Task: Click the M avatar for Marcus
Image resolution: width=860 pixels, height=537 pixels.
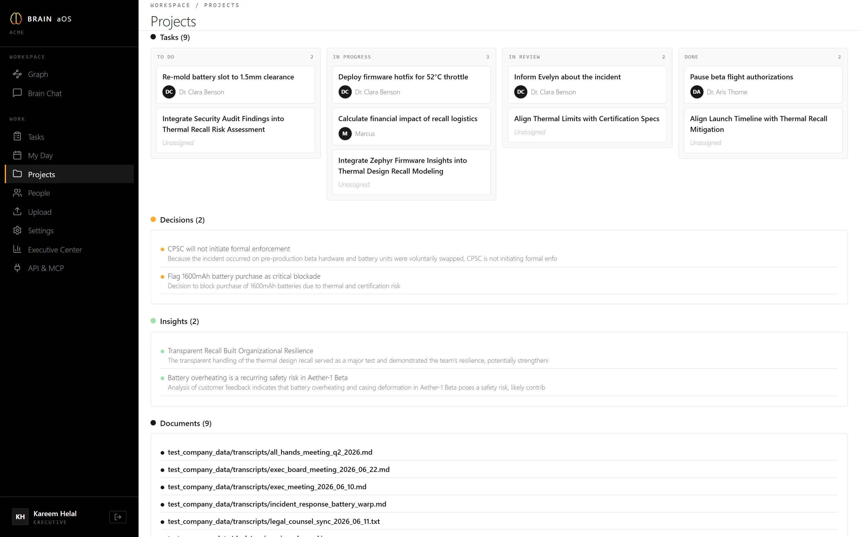Action: coord(345,134)
